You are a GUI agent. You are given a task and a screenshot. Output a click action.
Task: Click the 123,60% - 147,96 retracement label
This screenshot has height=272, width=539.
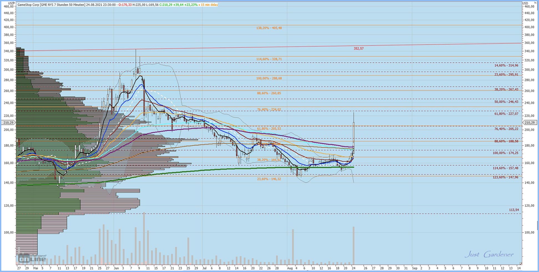(x=505, y=177)
